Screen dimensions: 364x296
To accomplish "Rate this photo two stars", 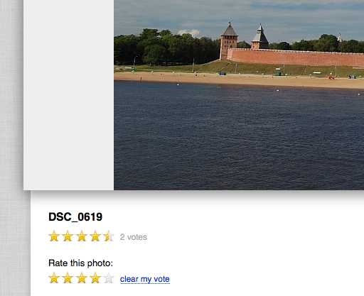I will click(x=68, y=278).
